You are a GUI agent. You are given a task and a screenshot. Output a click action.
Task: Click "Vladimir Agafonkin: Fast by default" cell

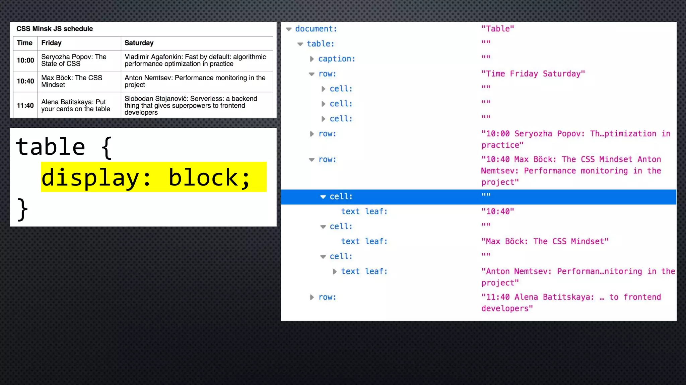(x=197, y=60)
